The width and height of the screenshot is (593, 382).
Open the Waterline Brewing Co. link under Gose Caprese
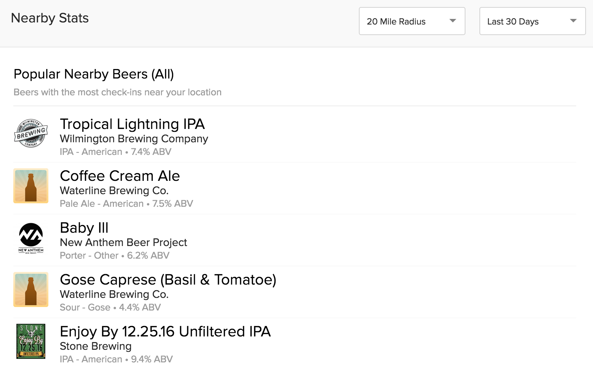point(114,294)
